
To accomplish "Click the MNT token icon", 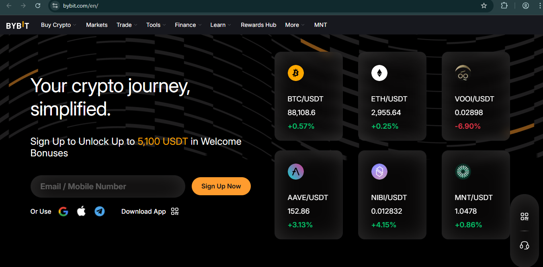I will (x=463, y=172).
